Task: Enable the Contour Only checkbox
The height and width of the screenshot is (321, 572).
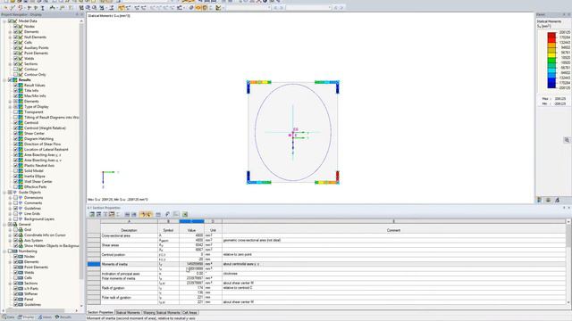Action: tap(16, 75)
